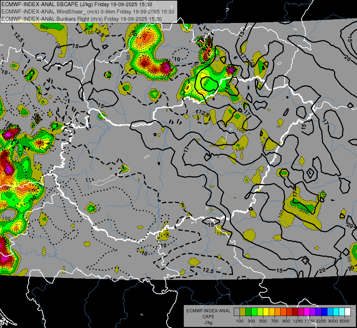Click the Bunkers Right title line
Viewport: 357px width, 328px height.
click(x=82, y=19)
